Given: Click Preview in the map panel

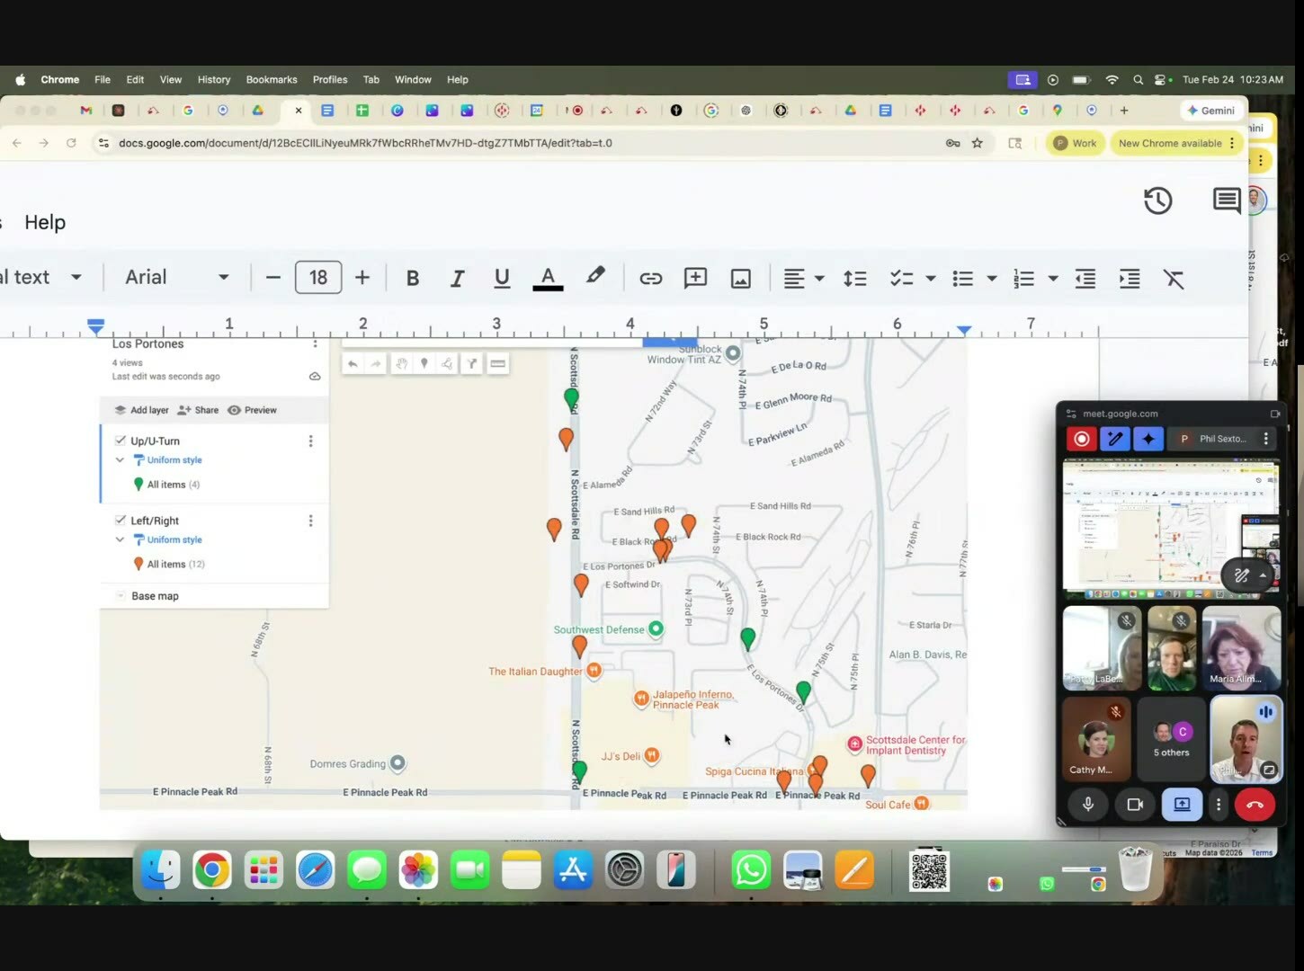Looking at the screenshot, I should click(252, 410).
